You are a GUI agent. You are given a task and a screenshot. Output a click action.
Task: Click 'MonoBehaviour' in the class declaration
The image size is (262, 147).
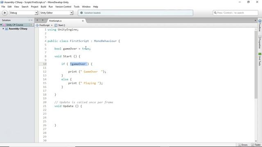click(x=105, y=41)
